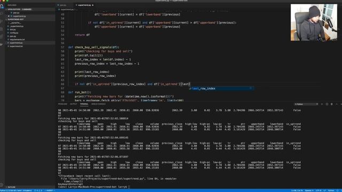Click errors and warnings count in status bar
Image resolution: width=342 pixels, height=192 pixels.
[x=38, y=190]
